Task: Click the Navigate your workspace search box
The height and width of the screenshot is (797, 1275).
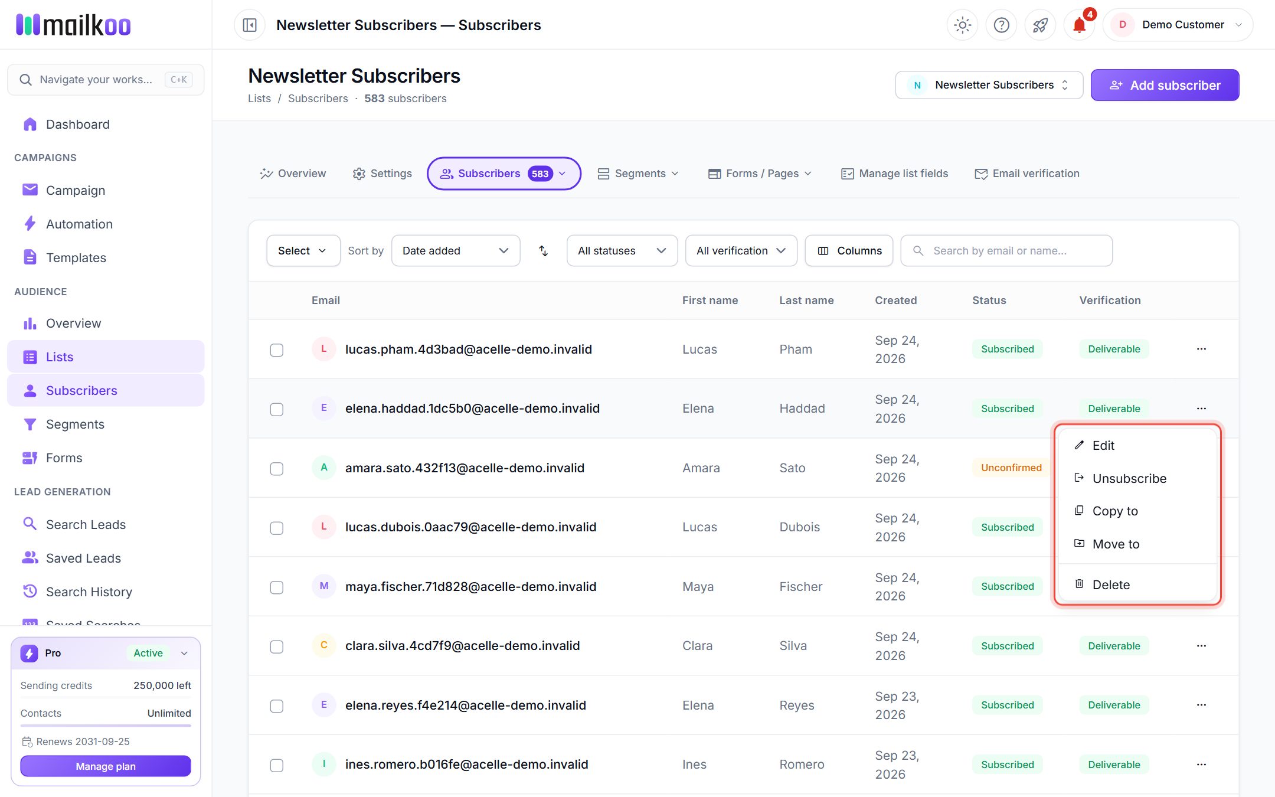Action: 106,80
